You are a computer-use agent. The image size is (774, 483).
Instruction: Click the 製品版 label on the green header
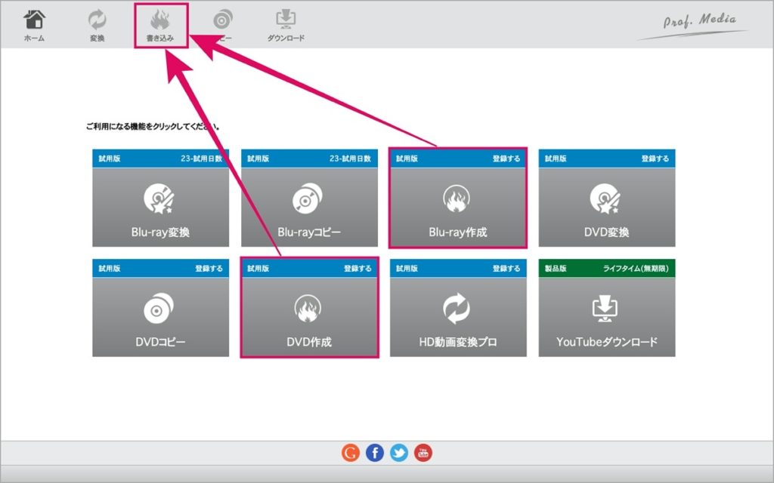coord(556,269)
